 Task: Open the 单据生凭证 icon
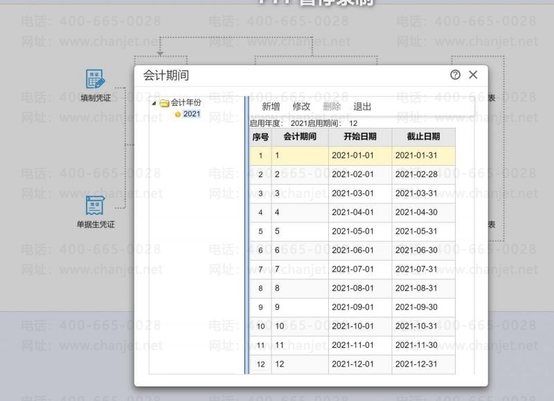[95, 205]
